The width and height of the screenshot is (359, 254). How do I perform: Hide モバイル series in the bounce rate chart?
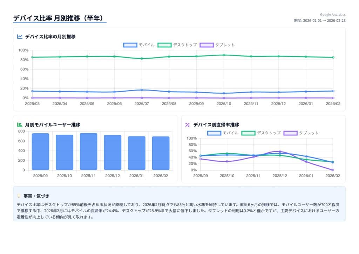223,133
